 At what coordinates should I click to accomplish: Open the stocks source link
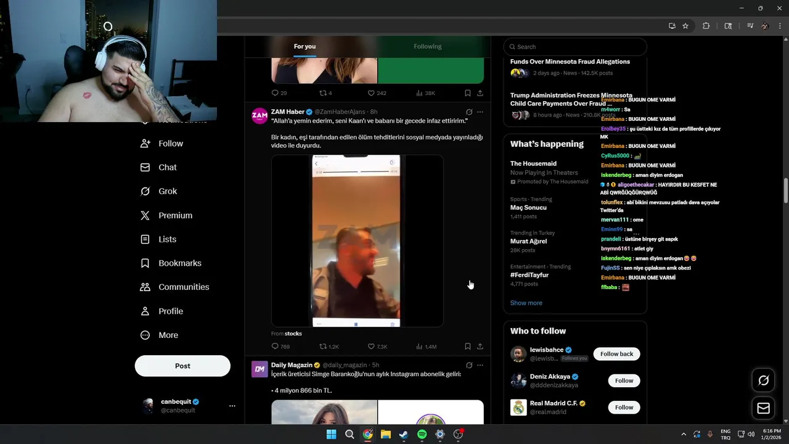[293, 334]
